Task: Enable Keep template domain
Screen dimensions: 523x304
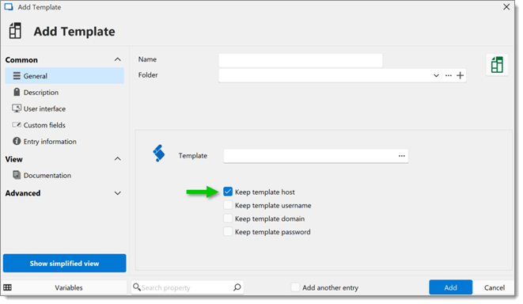Action: coord(228,218)
